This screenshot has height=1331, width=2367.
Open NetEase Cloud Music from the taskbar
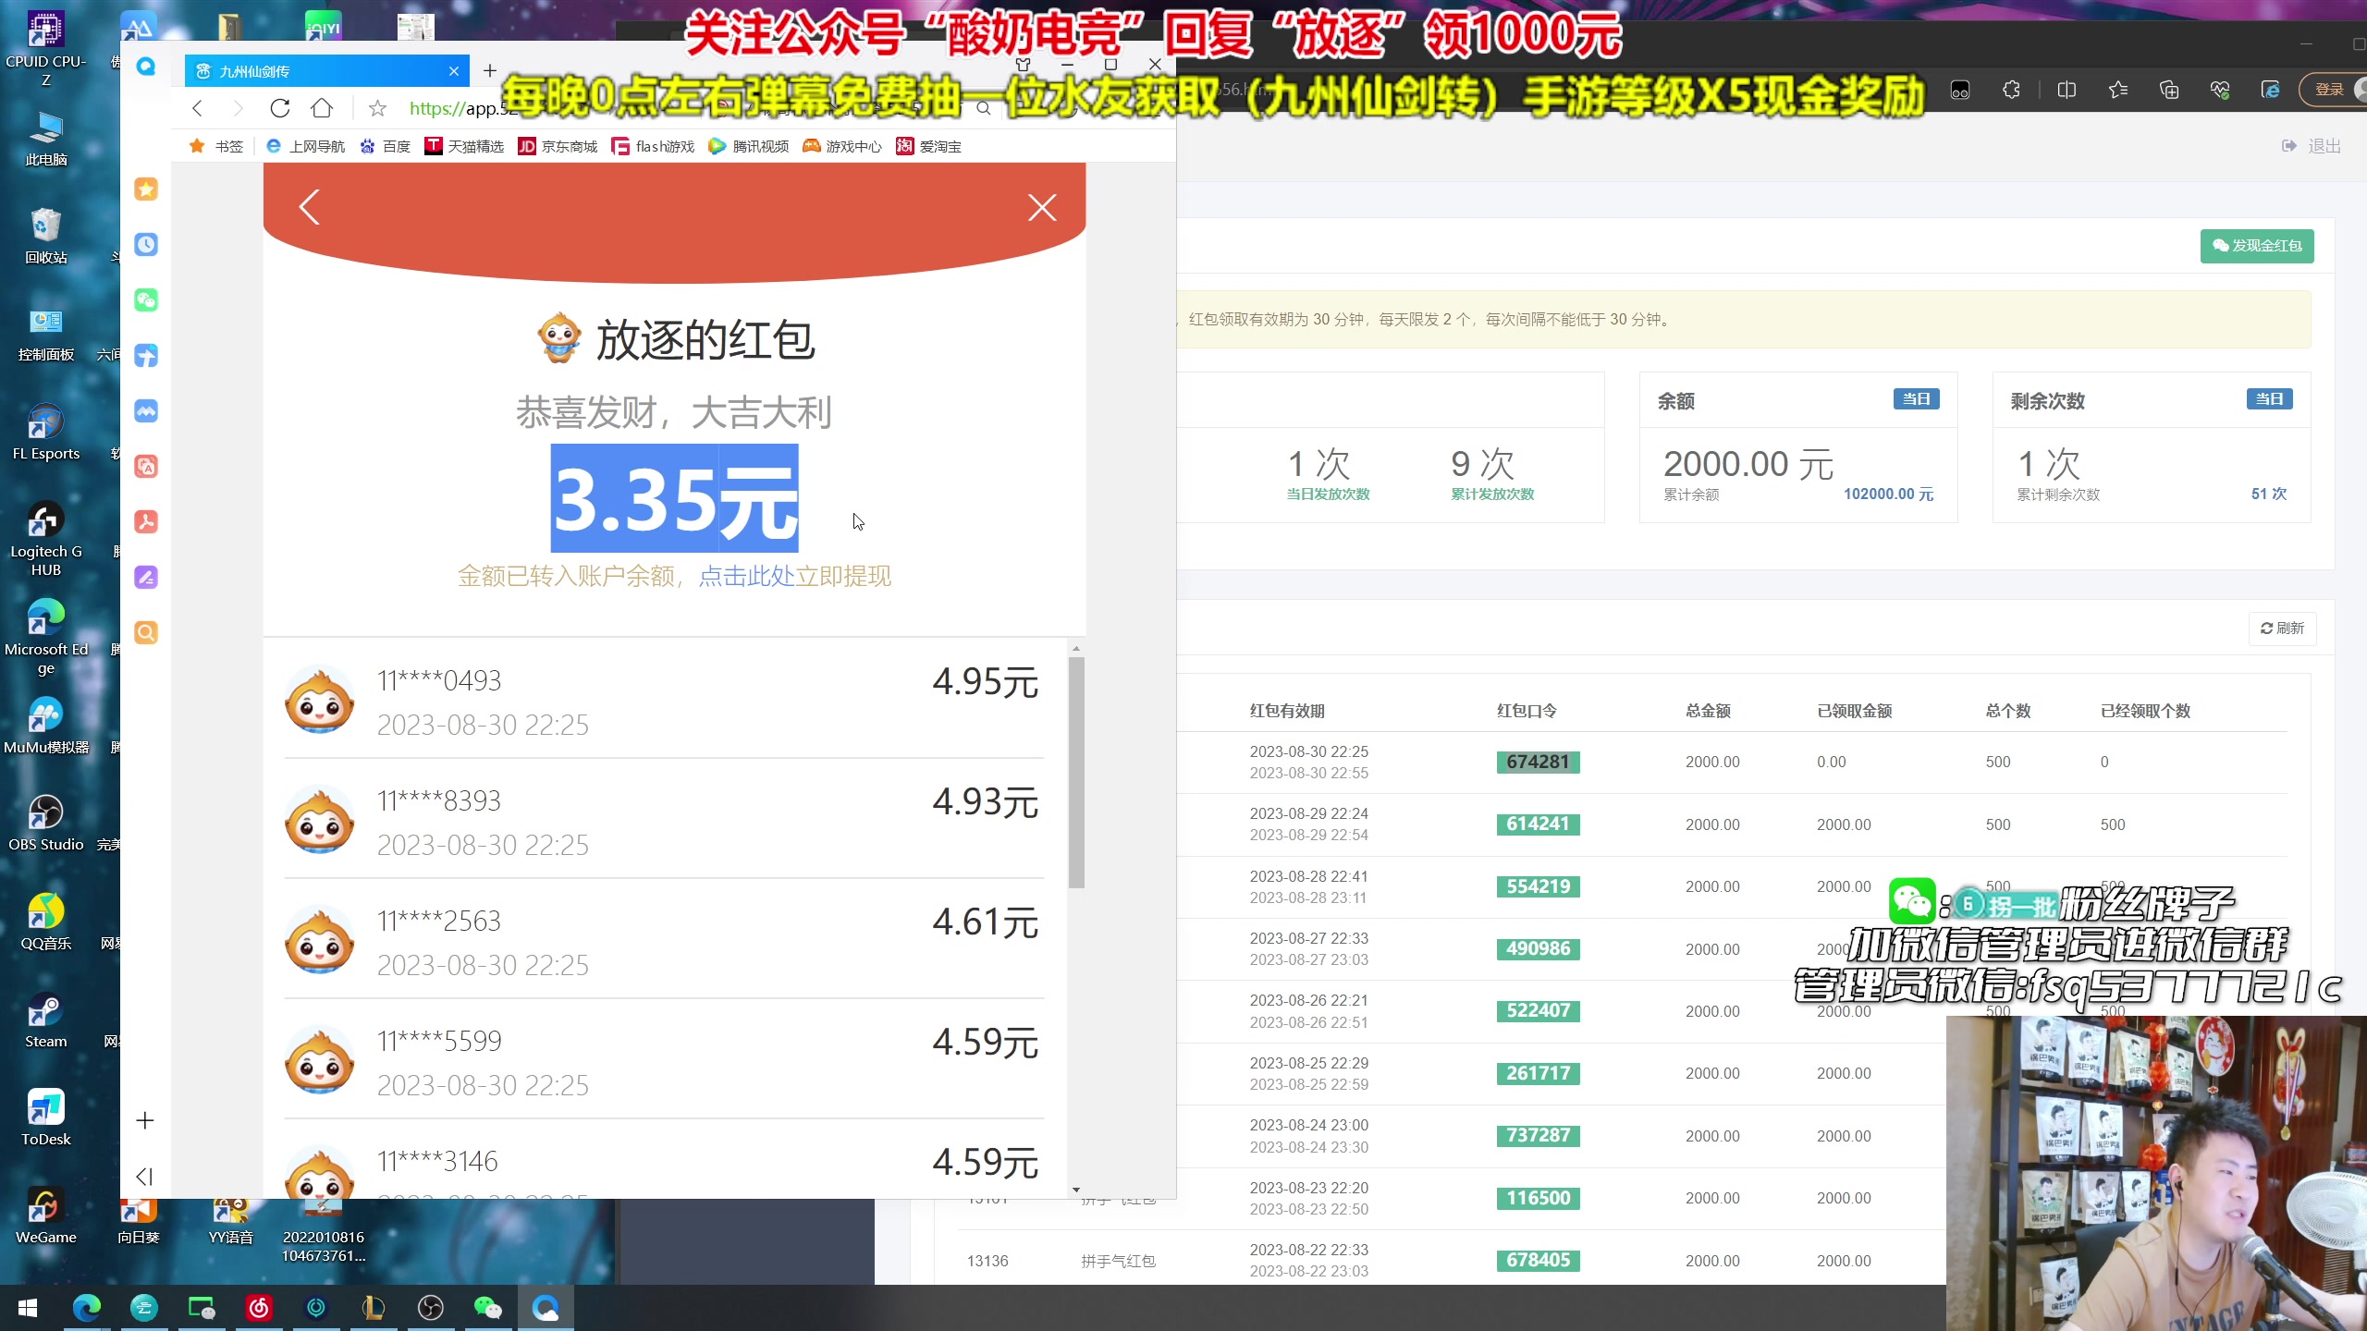pos(259,1308)
